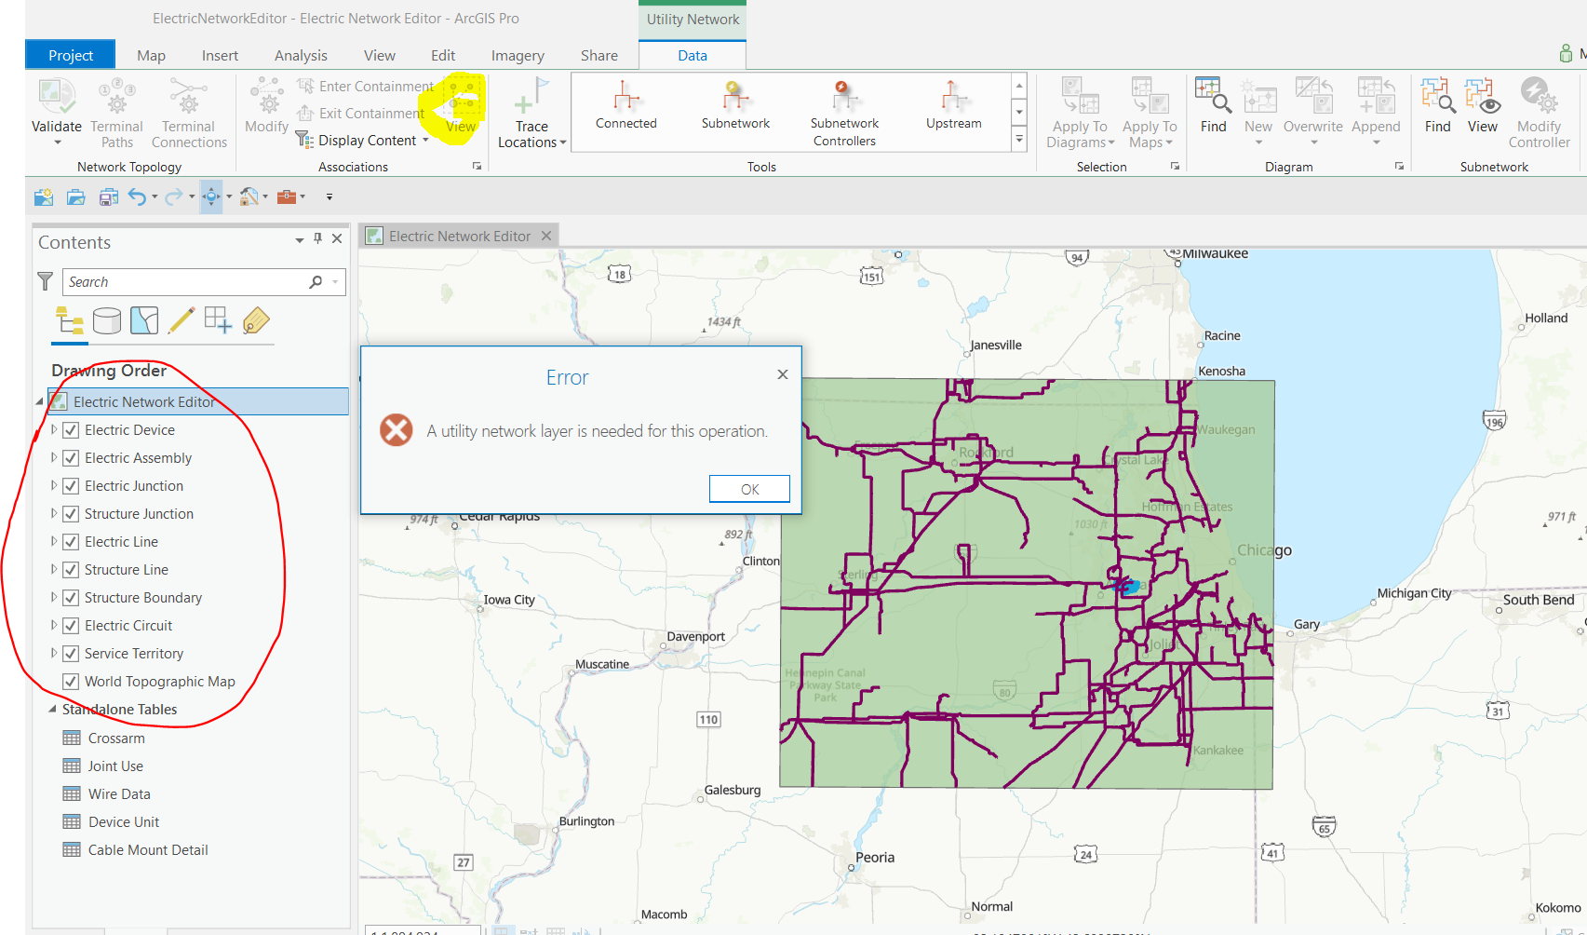The width and height of the screenshot is (1587, 935).
Task: Run the Connected trace tool
Action: [626, 104]
